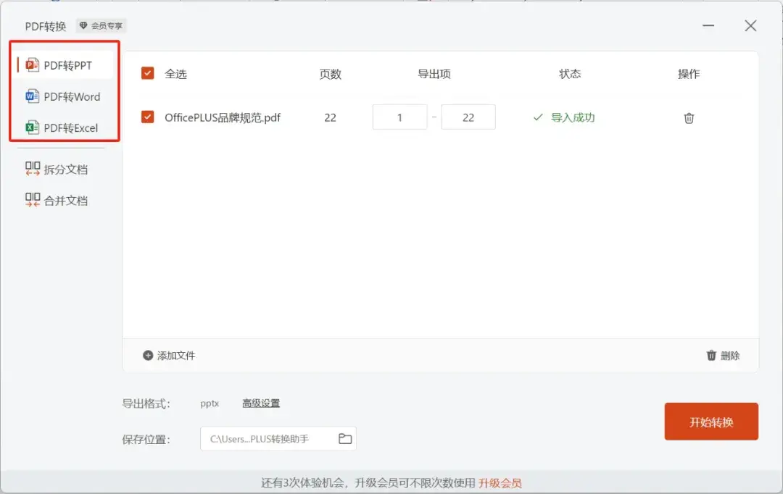The width and height of the screenshot is (783, 494).
Task: Delete the PDF using the trash icon under 操作
Action: (688, 117)
